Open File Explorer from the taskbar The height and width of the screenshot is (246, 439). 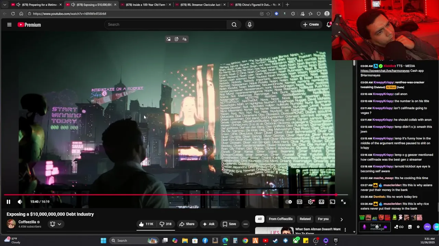(185, 241)
